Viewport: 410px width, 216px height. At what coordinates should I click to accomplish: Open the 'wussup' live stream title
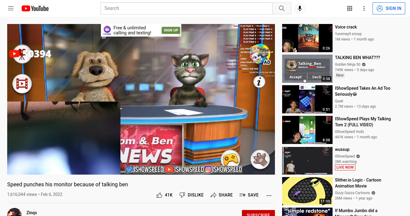click(342, 149)
